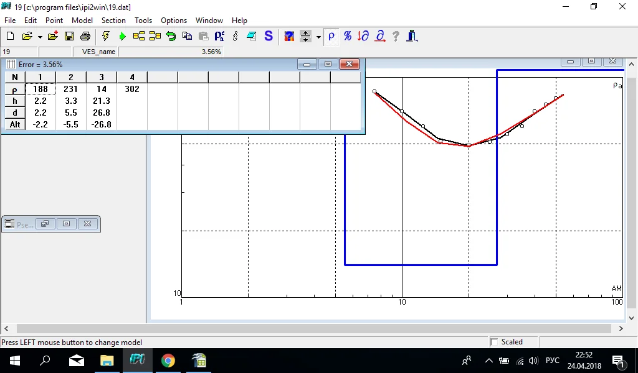Click the green undo arrow icon

point(171,37)
